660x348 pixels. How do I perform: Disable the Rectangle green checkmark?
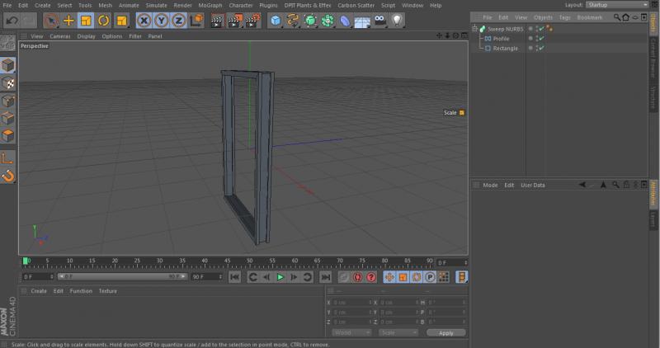(541, 48)
